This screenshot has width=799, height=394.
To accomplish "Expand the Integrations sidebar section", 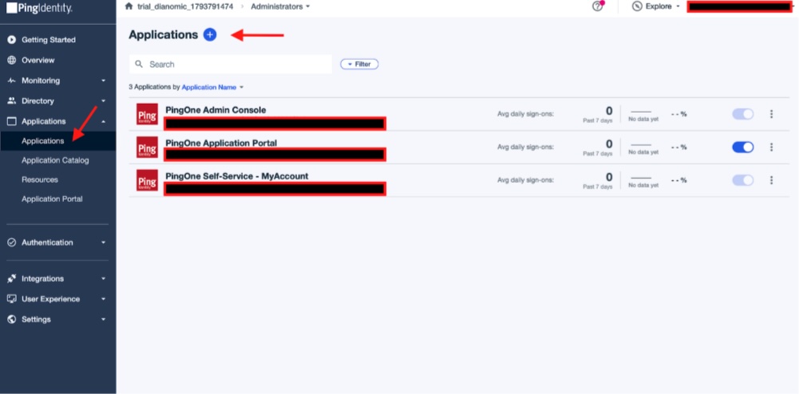I will pos(104,278).
